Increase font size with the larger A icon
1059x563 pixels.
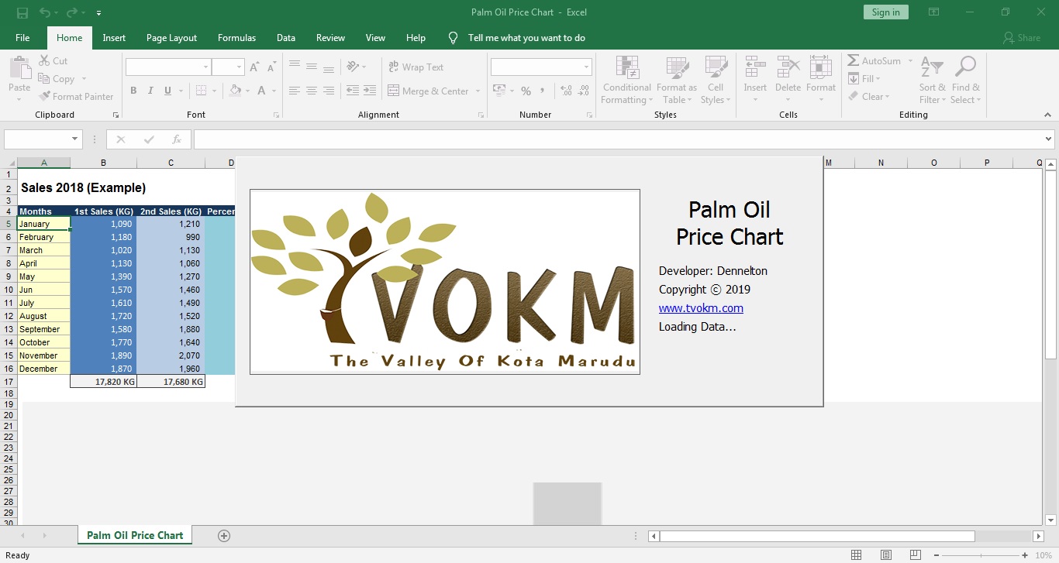click(255, 67)
